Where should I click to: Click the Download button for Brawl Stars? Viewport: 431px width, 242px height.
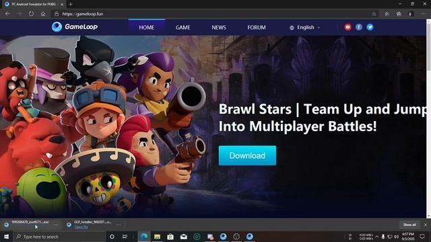click(247, 155)
